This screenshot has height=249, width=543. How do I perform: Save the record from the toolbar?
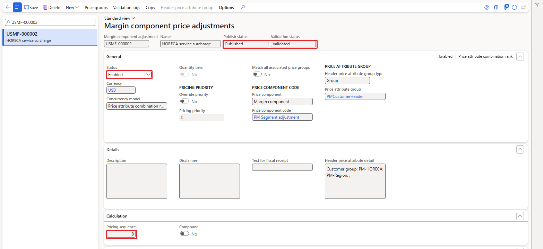coord(31,7)
